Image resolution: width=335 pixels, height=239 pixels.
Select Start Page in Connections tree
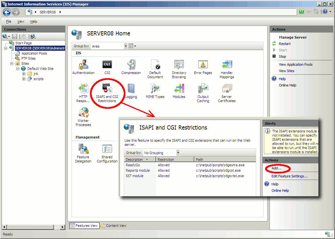[x=23, y=43]
